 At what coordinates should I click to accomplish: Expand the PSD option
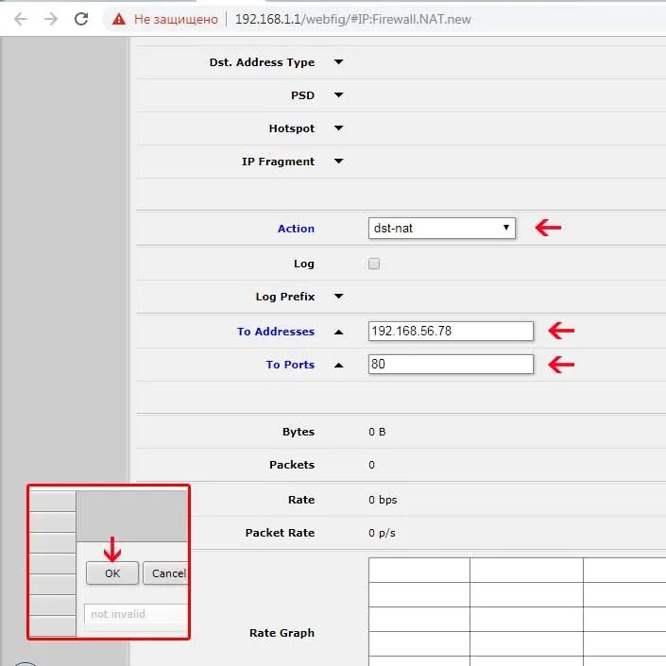click(x=338, y=95)
